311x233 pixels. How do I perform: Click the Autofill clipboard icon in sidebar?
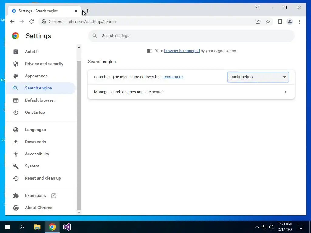[x=16, y=52]
